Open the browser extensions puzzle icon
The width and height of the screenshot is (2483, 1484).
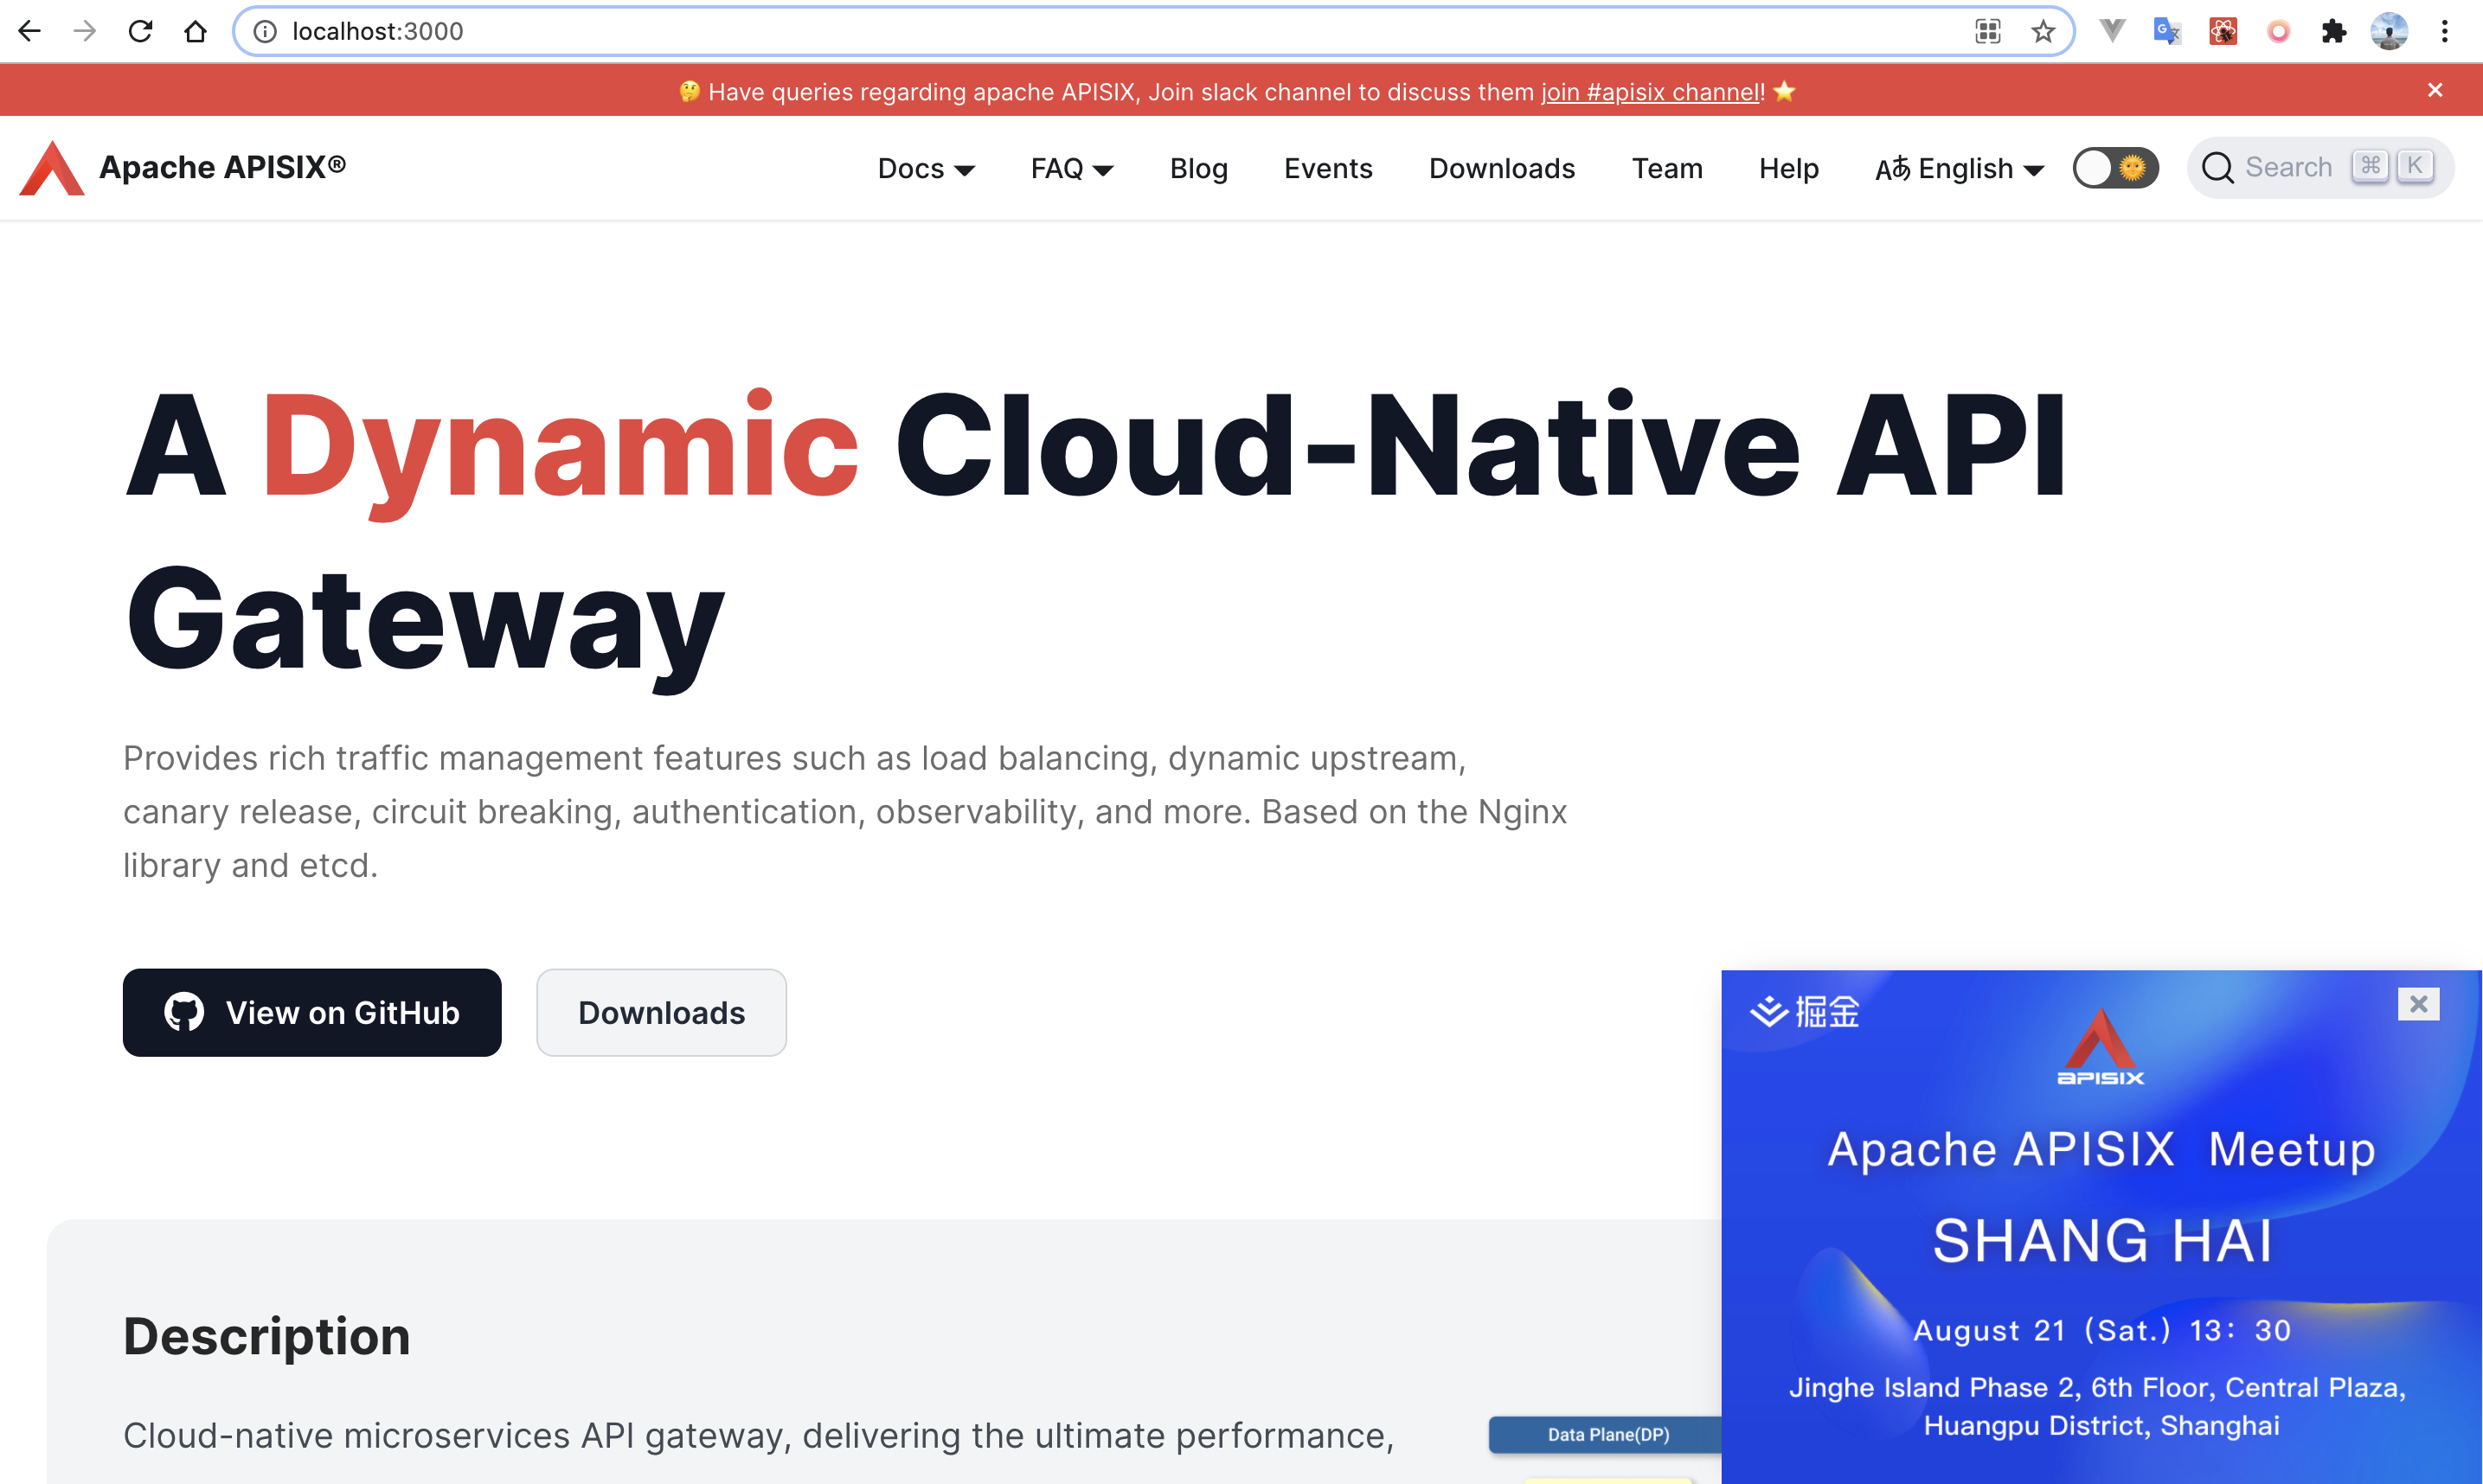coord(2333,31)
